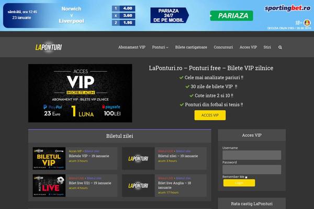Select odds 1.95 for outcome 2

[124, 23]
